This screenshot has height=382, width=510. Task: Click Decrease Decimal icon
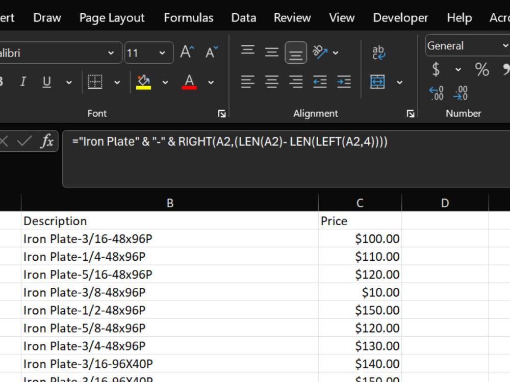[460, 93]
